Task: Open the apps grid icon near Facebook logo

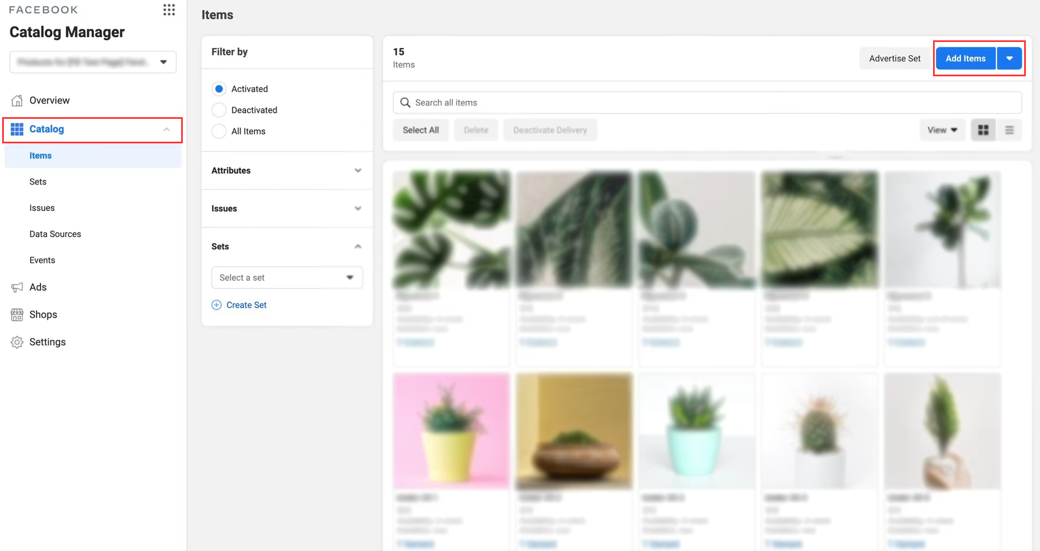Action: (169, 9)
